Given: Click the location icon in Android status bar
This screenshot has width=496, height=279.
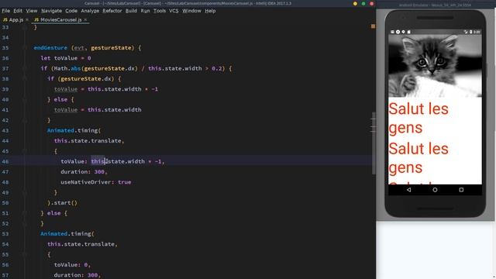Looking at the screenshot, I should [x=403, y=32].
